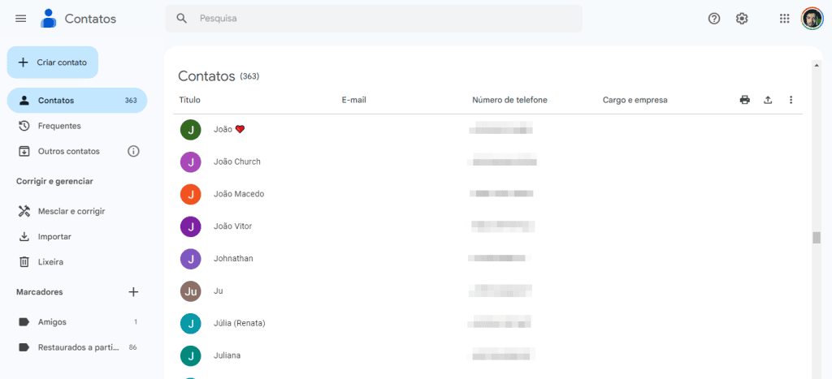
Task: Click the Cargo e empresa column header
Action: click(x=635, y=100)
